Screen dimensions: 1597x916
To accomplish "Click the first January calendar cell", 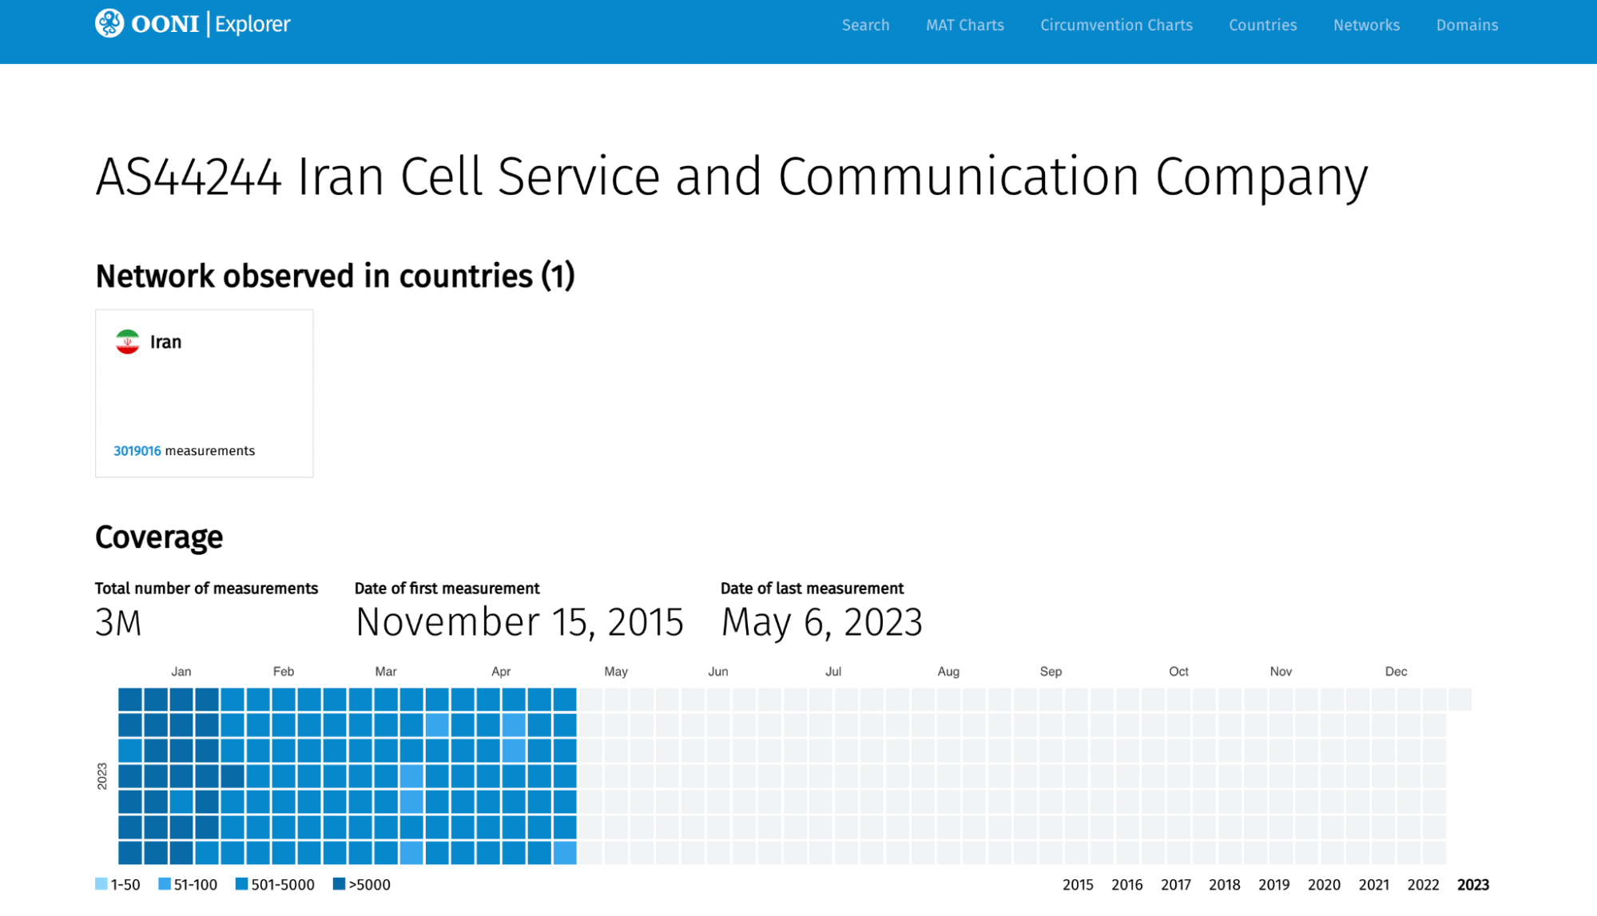I will pos(130,700).
